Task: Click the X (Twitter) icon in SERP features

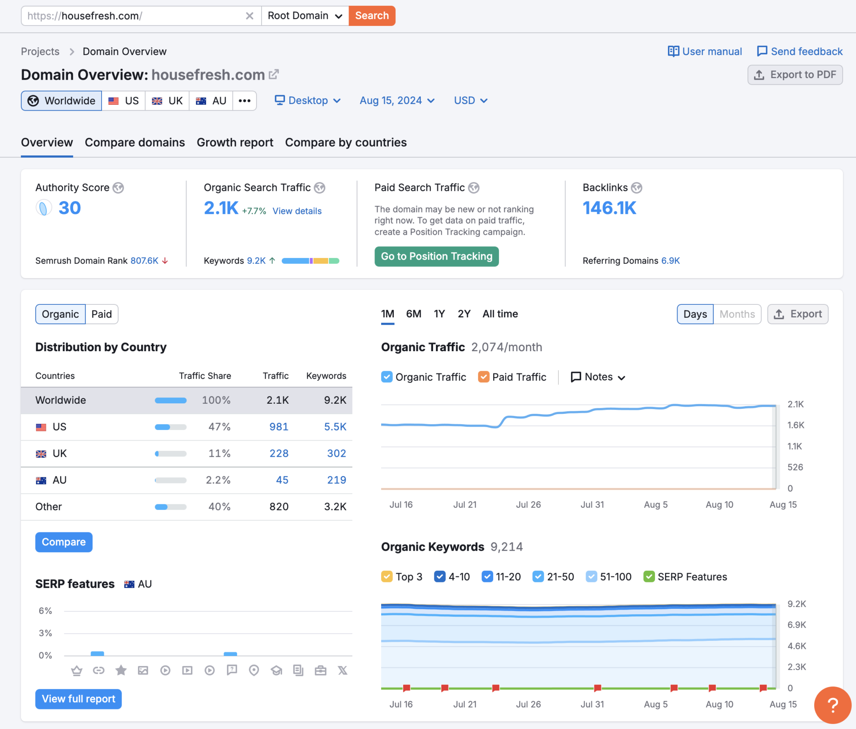Action: point(342,671)
